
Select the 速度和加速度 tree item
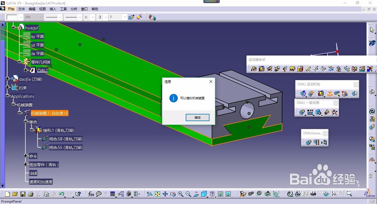point(41,182)
